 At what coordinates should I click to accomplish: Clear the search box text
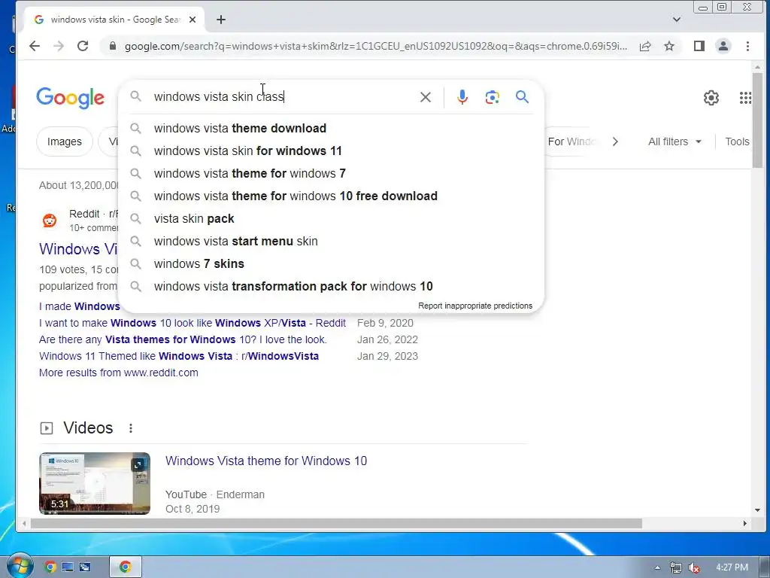[x=426, y=97]
